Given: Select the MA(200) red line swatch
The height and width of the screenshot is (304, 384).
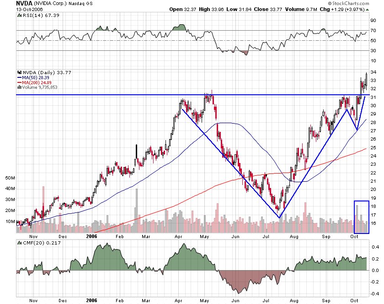Looking at the screenshot, I should [19, 83].
